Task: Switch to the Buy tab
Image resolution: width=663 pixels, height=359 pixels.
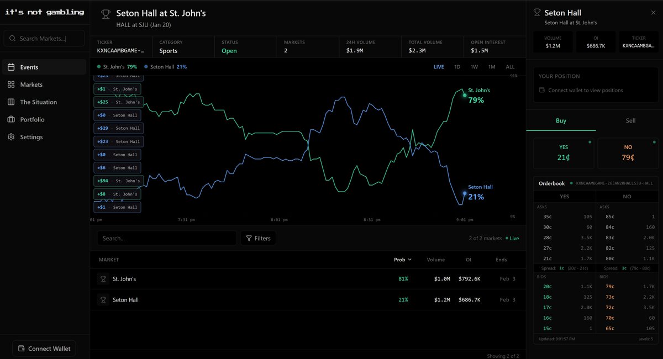Action: [560, 120]
